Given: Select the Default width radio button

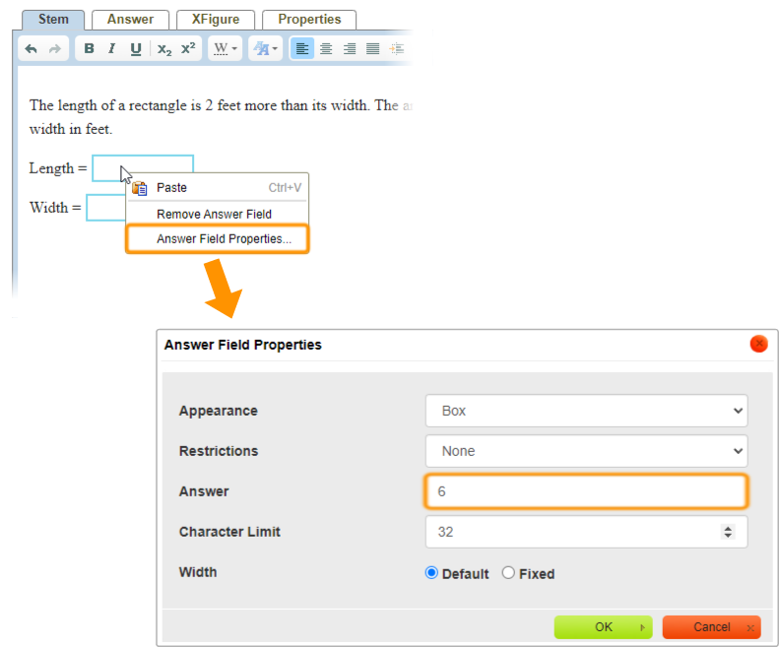Looking at the screenshot, I should point(431,573).
